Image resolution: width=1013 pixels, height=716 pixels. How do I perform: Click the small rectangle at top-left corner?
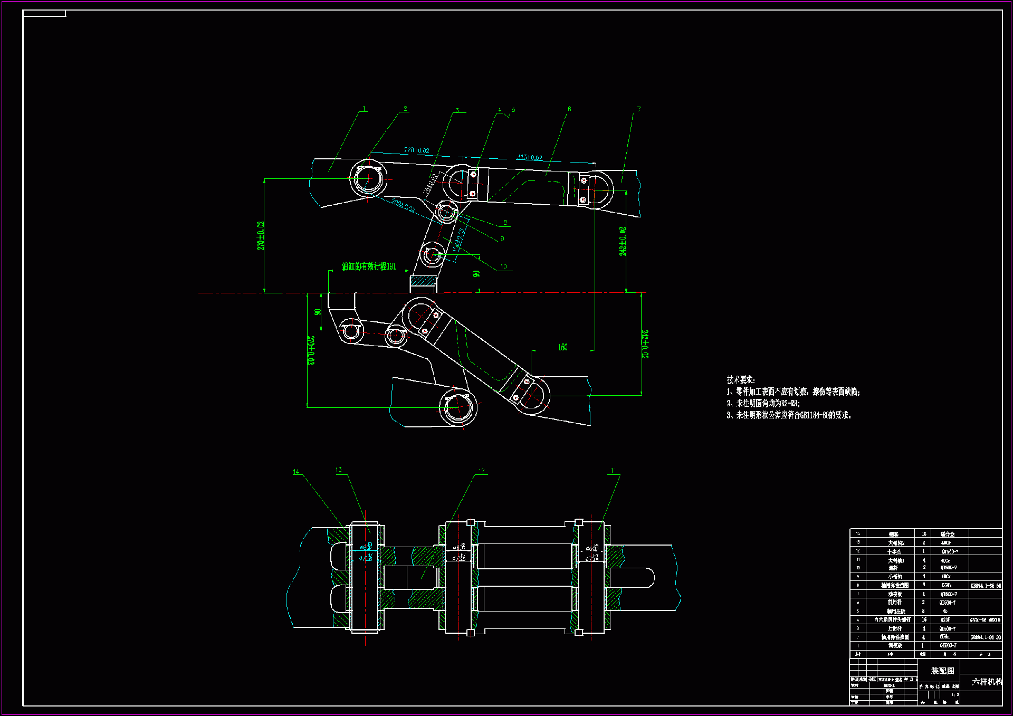(x=44, y=14)
